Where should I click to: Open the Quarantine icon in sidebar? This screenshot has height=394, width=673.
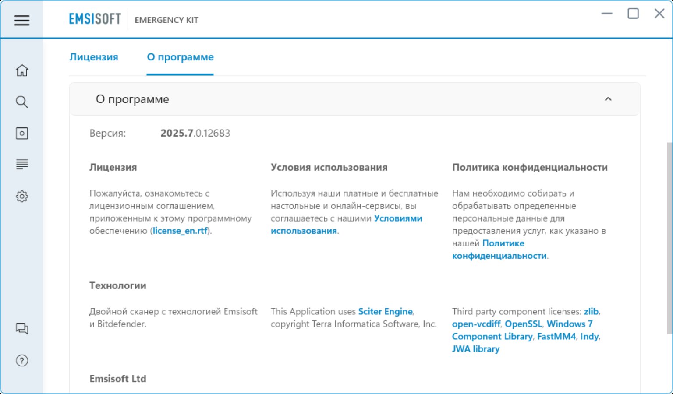[22, 134]
